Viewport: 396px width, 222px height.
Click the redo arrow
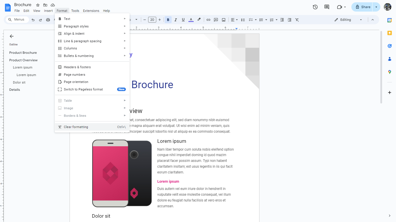tap(40, 20)
